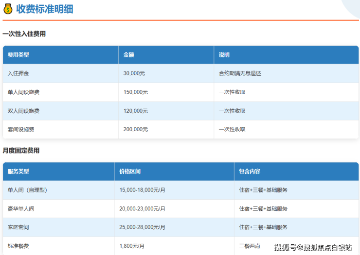
Task: Select the 月度固定费用 section title
Action: [21, 151]
